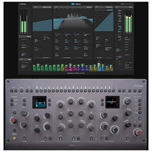Adjust the high cut filter slider
Screen dimensions: 152x152
25,46
